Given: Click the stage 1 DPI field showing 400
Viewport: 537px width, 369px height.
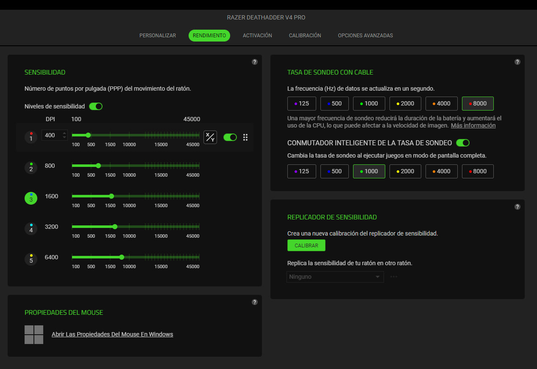Looking at the screenshot, I should 55,135.
